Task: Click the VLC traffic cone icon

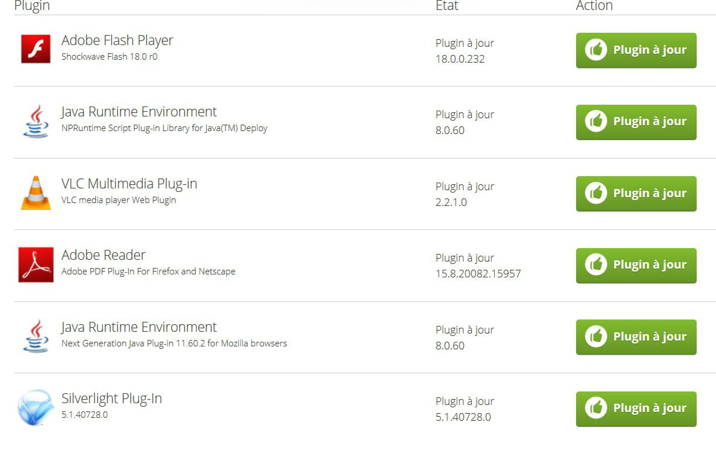Action: coord(36,193)
